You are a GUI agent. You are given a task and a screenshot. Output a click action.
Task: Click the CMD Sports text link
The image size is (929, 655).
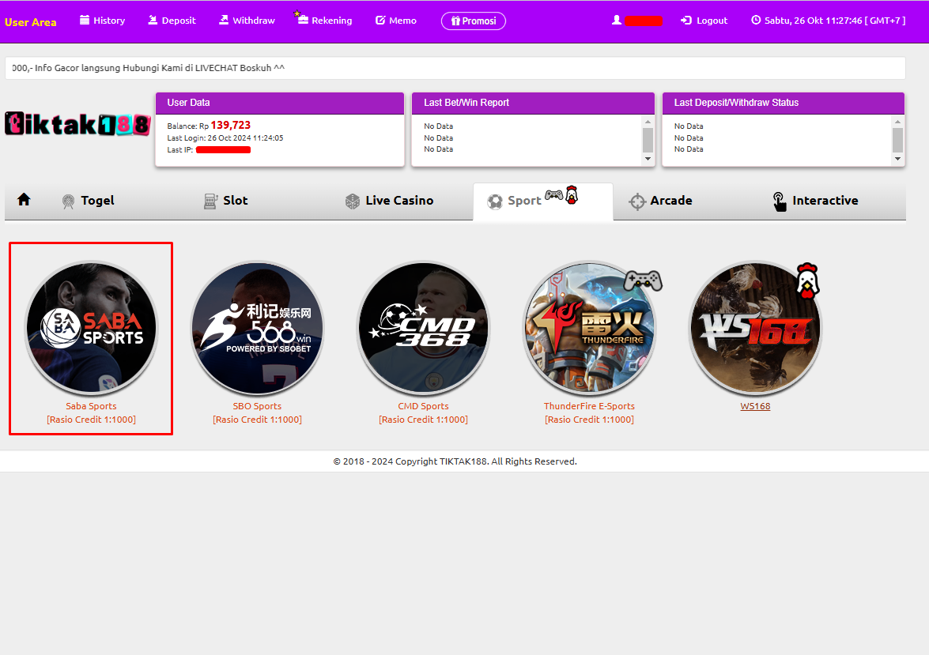click(423, 406)
